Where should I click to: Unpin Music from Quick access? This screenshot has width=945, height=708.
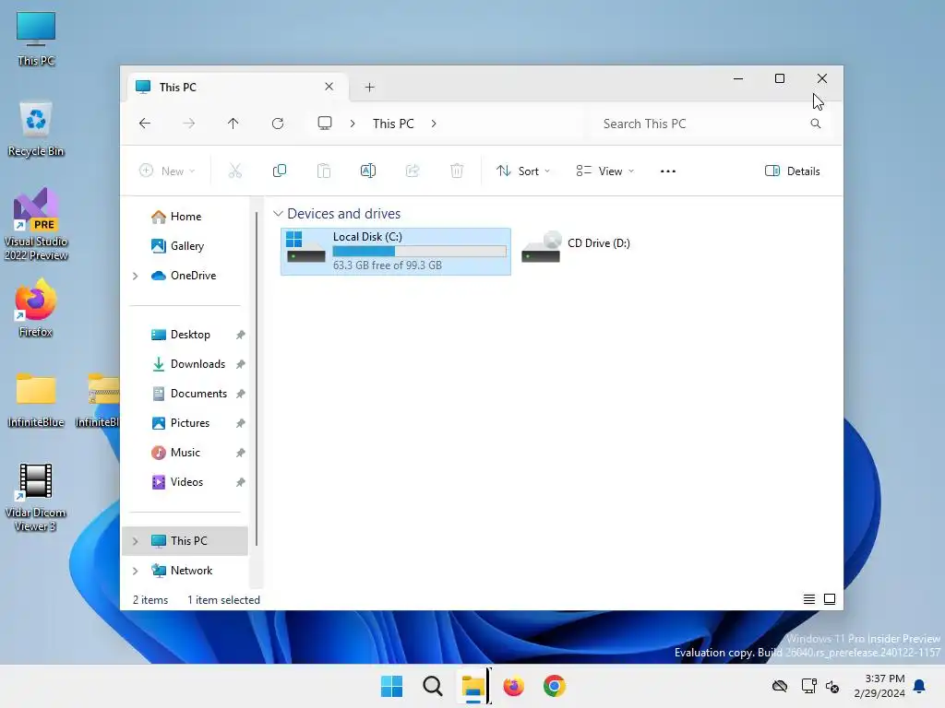[x=241, y=453]
